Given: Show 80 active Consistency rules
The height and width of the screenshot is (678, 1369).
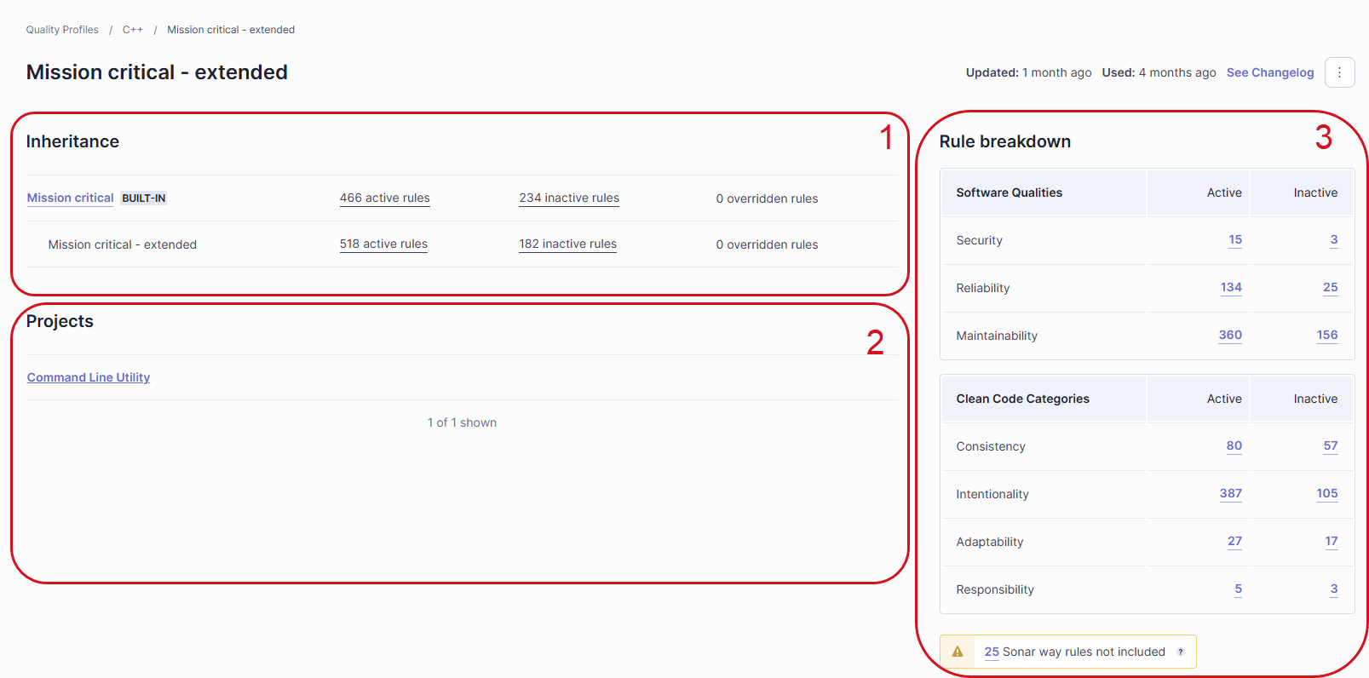Looking at the screenshot, I should coord(1234,446).
